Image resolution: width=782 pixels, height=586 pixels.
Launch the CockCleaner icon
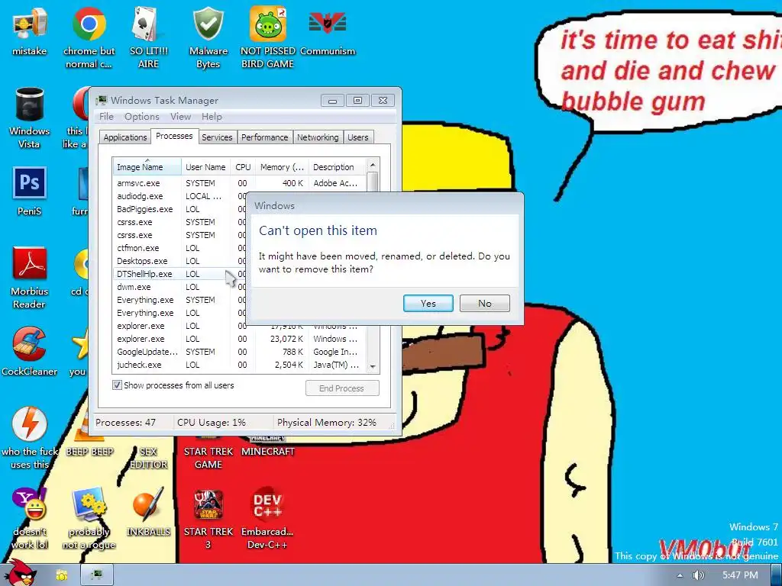(x=30, y=351)
